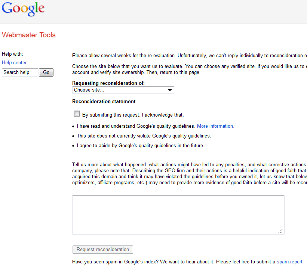Focus the Search help text box
307x269 pixels.
(20, 72)
